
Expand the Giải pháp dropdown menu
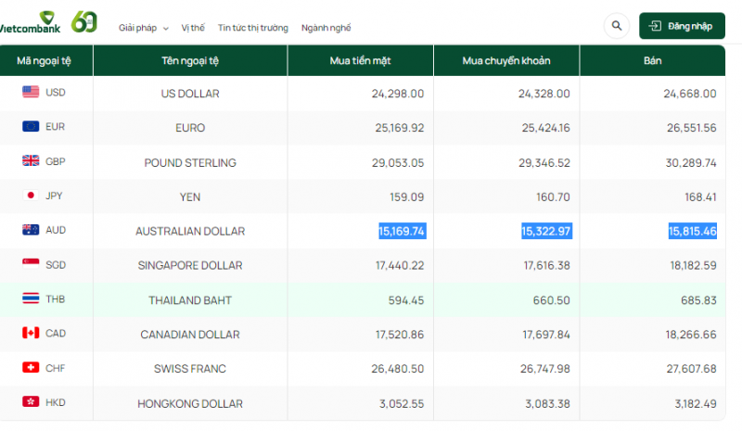[144, 28]
